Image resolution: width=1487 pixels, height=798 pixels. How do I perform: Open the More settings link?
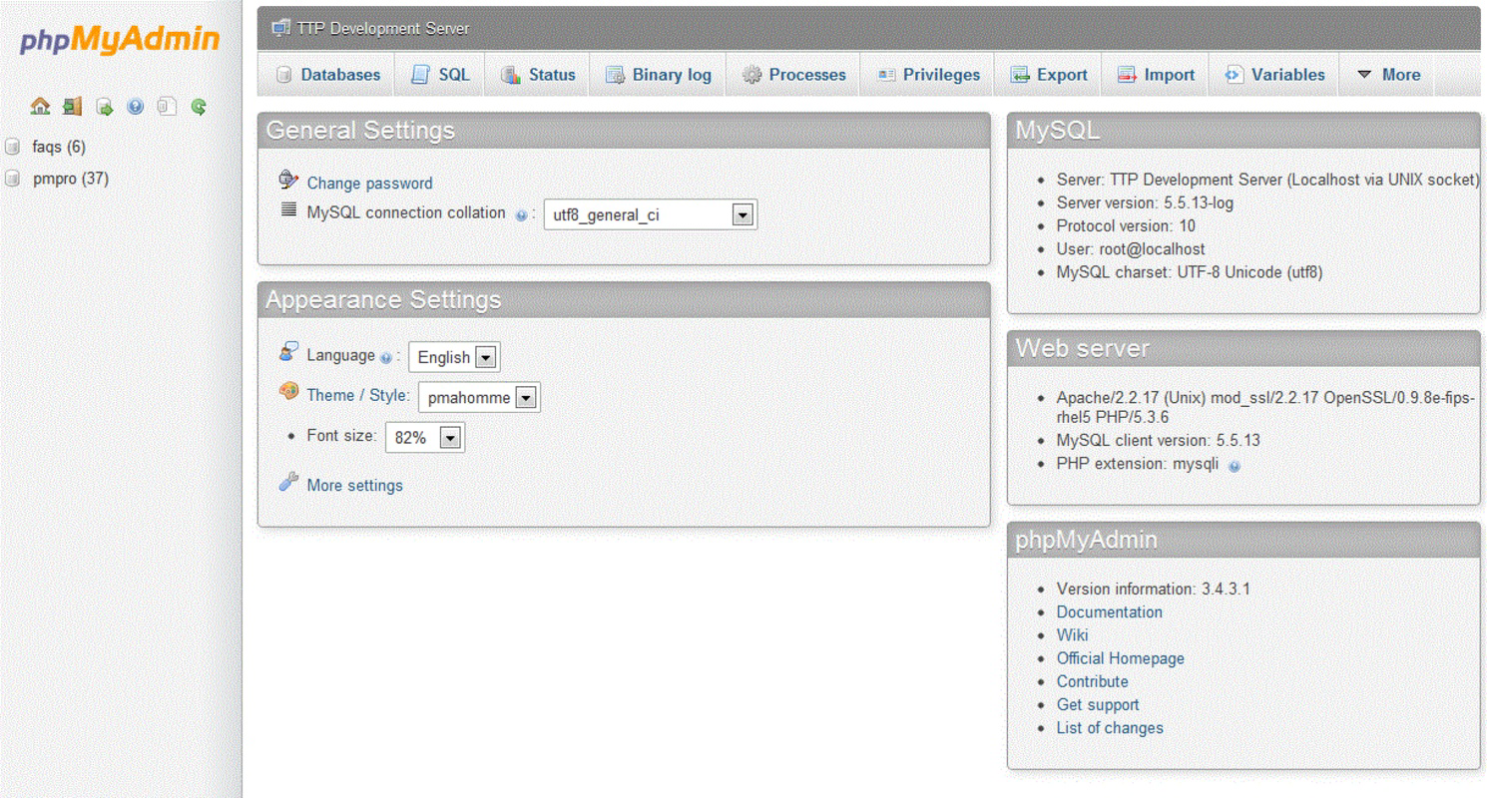point(354,486)
